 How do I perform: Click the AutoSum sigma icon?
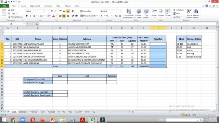174,10
